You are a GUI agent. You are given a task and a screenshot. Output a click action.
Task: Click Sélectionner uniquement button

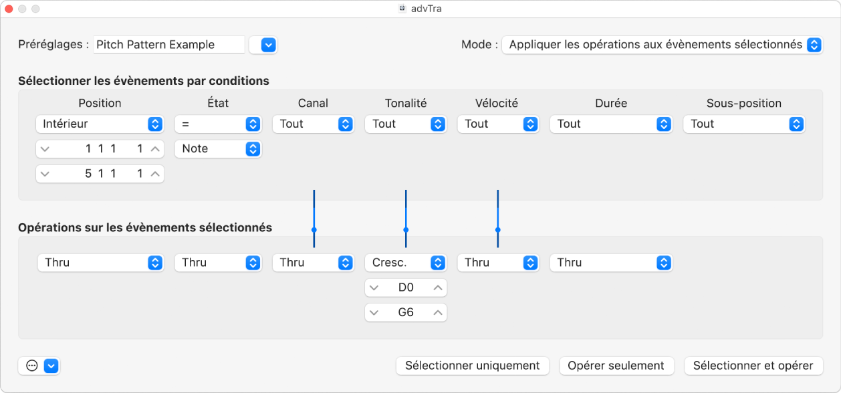click(x=472, y=366)
